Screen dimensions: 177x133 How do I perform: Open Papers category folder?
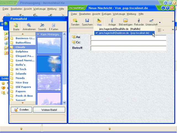[23, 91]
